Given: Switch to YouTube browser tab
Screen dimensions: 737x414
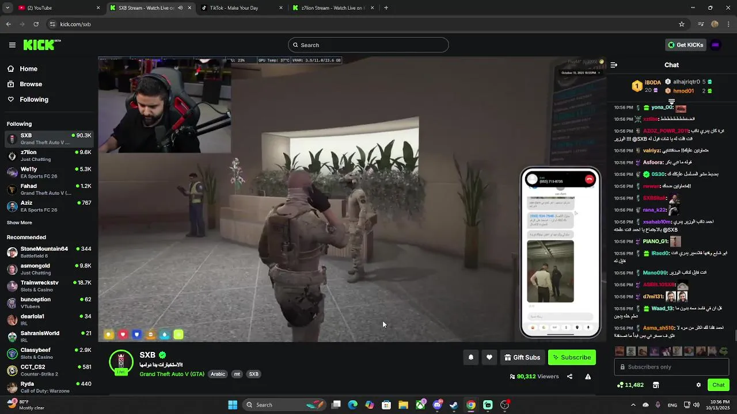Looking at the screenshot, I should (x=58, y=8).
